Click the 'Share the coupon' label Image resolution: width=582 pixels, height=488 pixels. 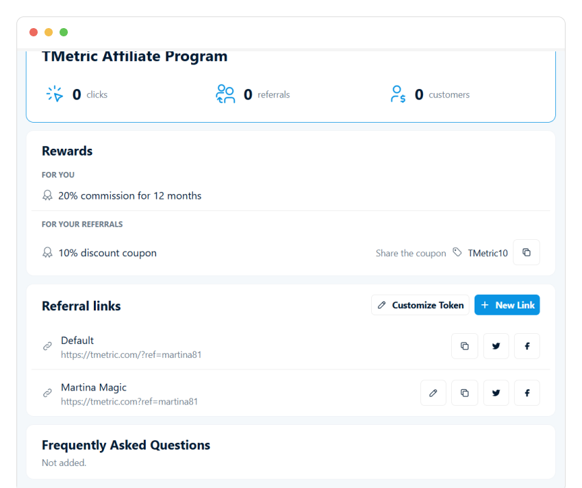click(x=411, y=253)
